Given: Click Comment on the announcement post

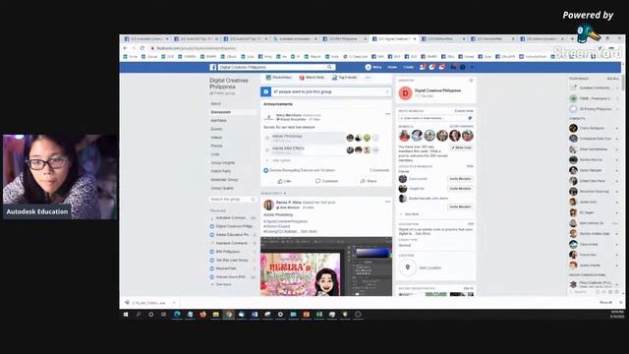Looking at the screenshot, I should pyautogui.click(x=326, y=181).
